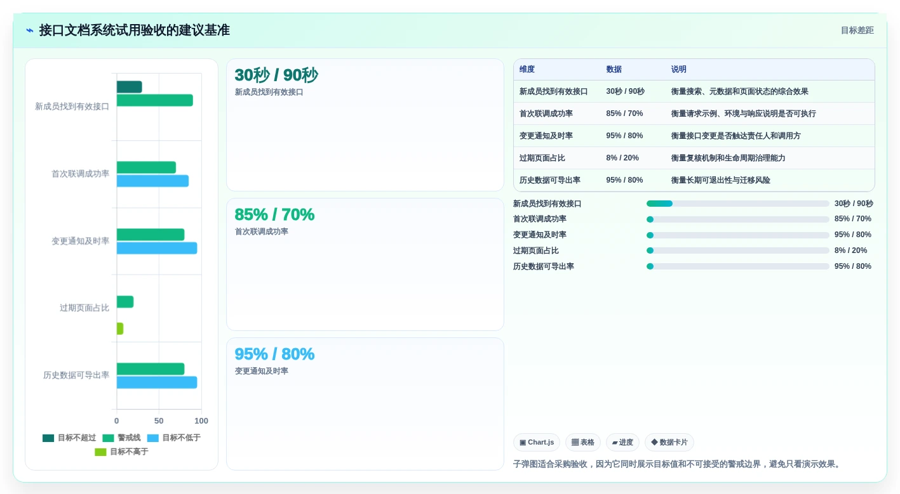This screenshot has height=494, width=900.
Task: Click the 历史数据可导出率 progress bar
Action: tap(738, 266)
